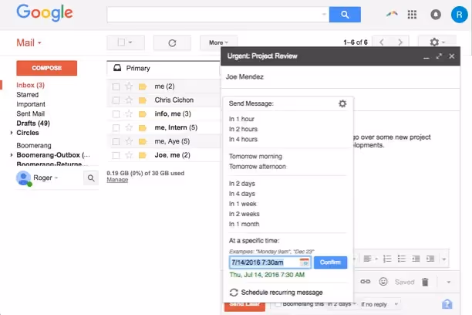Check the info, me (3) conversation
The image size is (472, 315).
[116, 114]
